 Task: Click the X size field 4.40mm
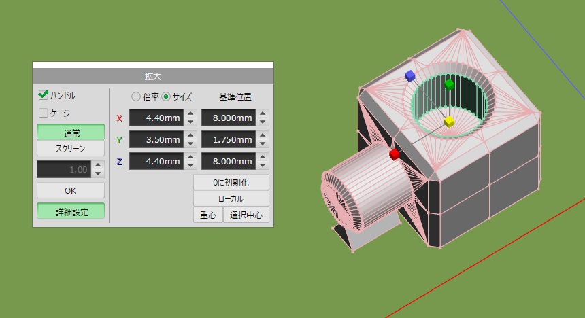tap(156, 118)
